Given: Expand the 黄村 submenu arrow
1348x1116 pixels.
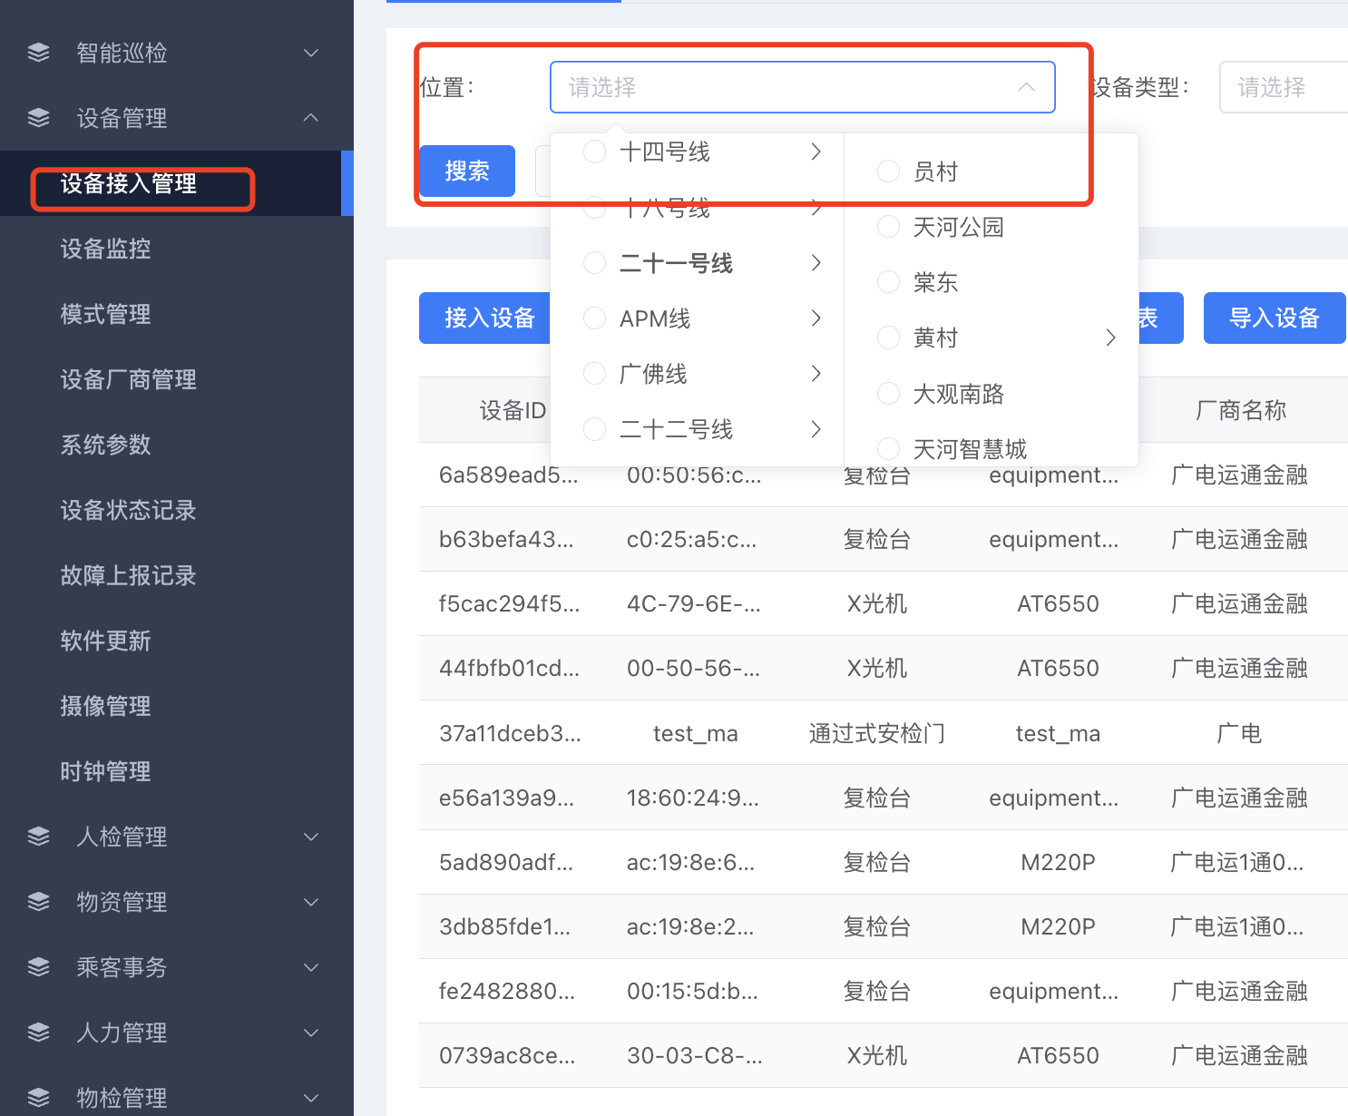Looking at the screenshot, I should (1111, 338).
